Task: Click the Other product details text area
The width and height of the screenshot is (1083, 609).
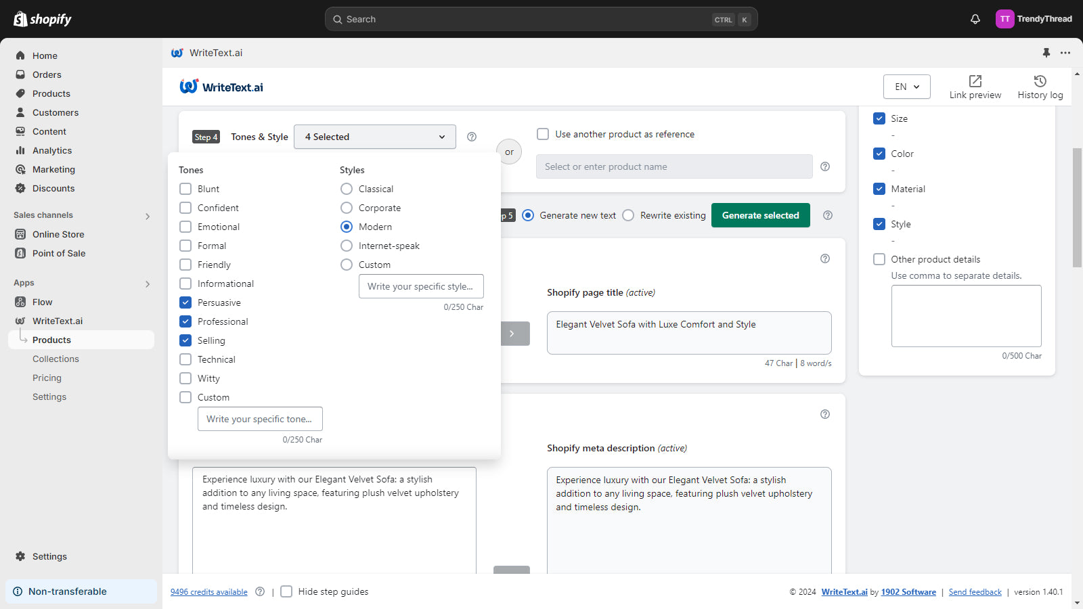Action: (967, 316)
